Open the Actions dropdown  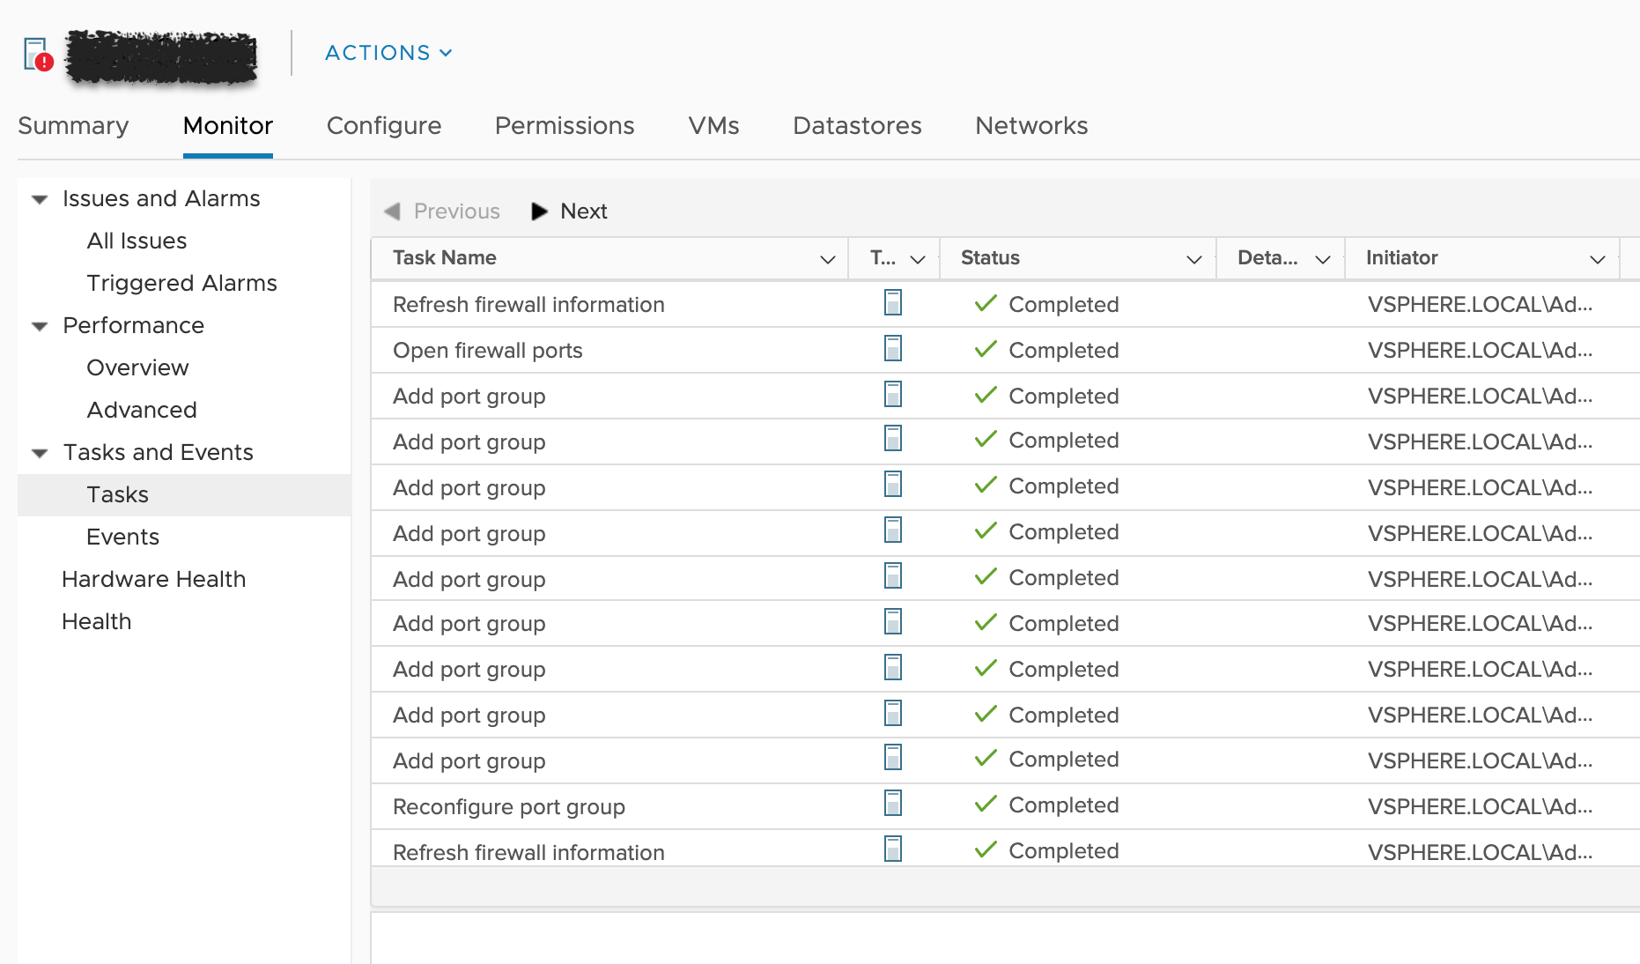(x=388, y=53)
